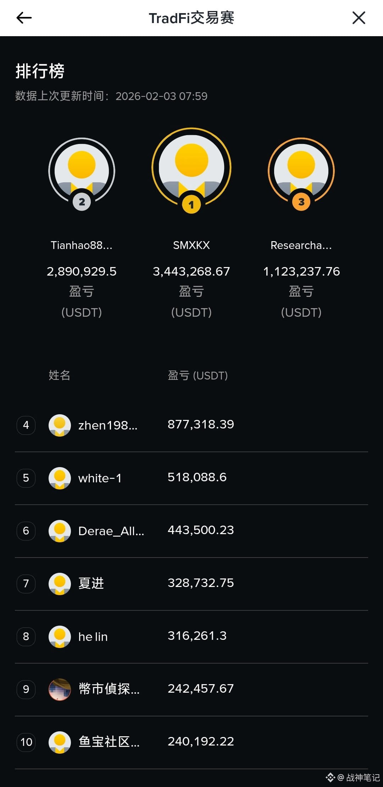Tap white-1 avatar icon
Viewport: 383px width, 787px height.
60,478
